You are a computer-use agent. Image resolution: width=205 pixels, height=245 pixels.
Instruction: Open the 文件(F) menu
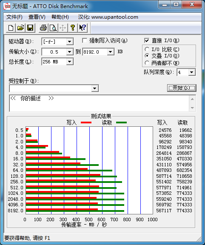click(x=14, y=17)
